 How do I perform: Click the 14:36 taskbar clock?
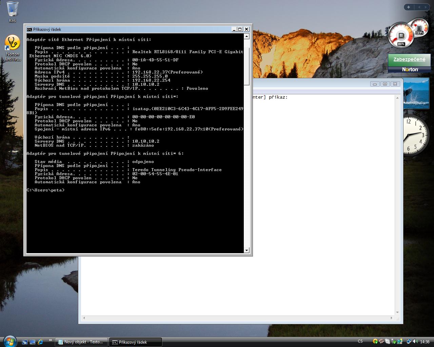(x=425, y=342)
